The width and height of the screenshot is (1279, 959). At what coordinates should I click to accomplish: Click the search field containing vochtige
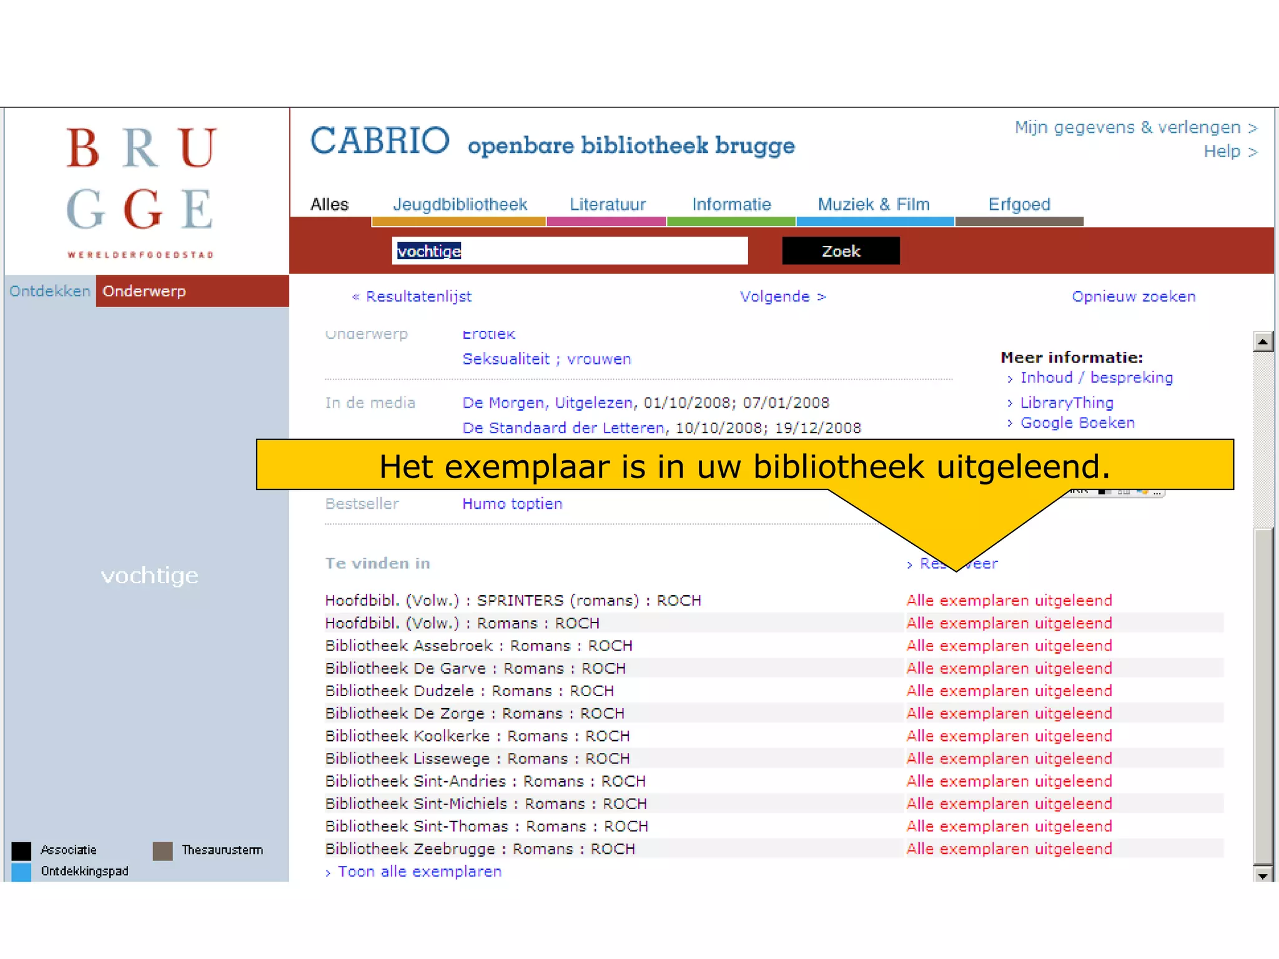(570, 251)
